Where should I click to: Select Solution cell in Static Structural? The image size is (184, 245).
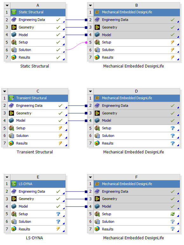pyautogui.click(x=38, y=50)
